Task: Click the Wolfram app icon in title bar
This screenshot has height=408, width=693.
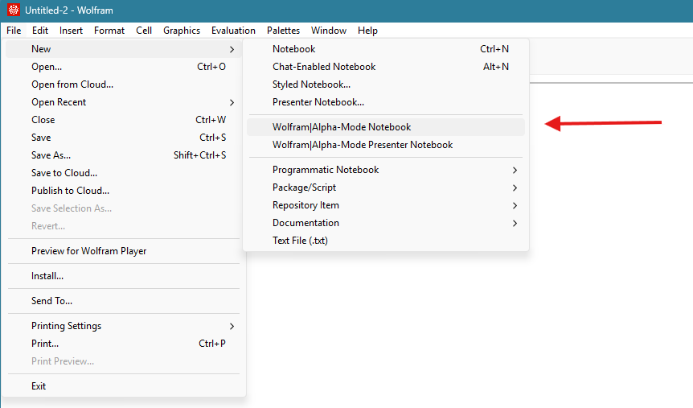Action: (14, 10)
